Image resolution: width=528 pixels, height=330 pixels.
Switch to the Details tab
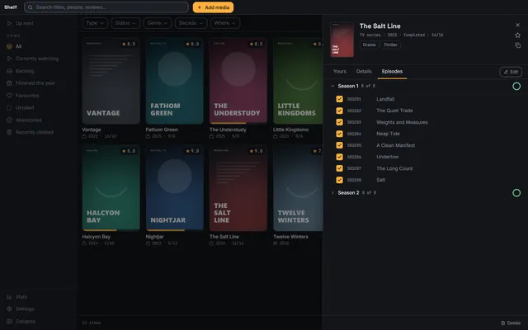pyautogui.click(x=364, y=72)
